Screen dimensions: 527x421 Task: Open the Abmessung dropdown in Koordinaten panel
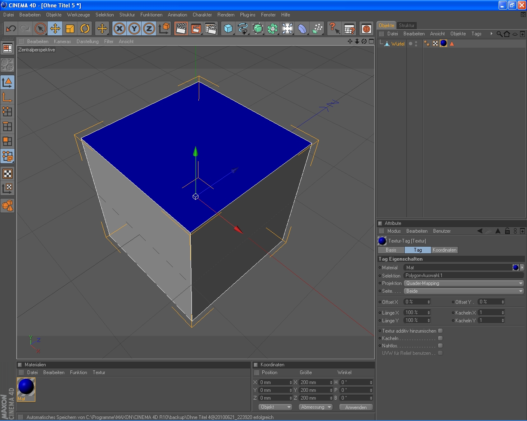[x=315, y=407]
